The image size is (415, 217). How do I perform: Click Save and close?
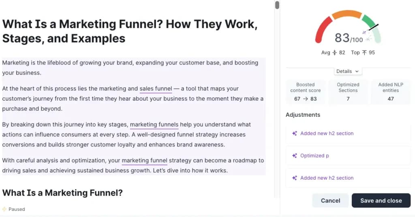381,200
